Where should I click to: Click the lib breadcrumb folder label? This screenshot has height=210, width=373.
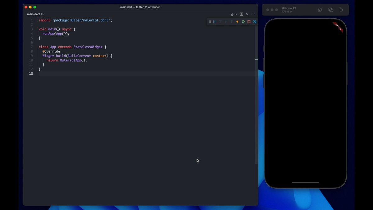tap(43, 14)
